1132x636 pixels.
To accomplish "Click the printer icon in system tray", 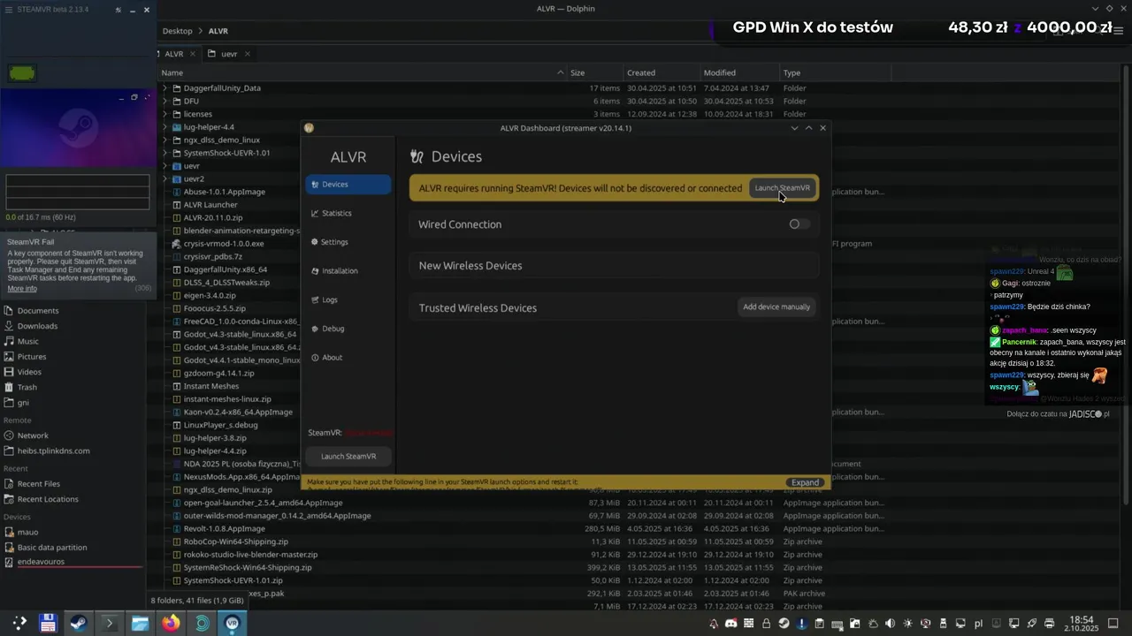I will pyautogui.click(x=1049, y=624).
